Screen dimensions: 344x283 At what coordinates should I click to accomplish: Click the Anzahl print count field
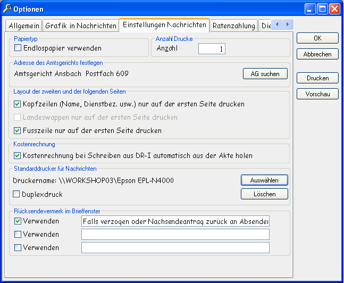click(212, 49)
